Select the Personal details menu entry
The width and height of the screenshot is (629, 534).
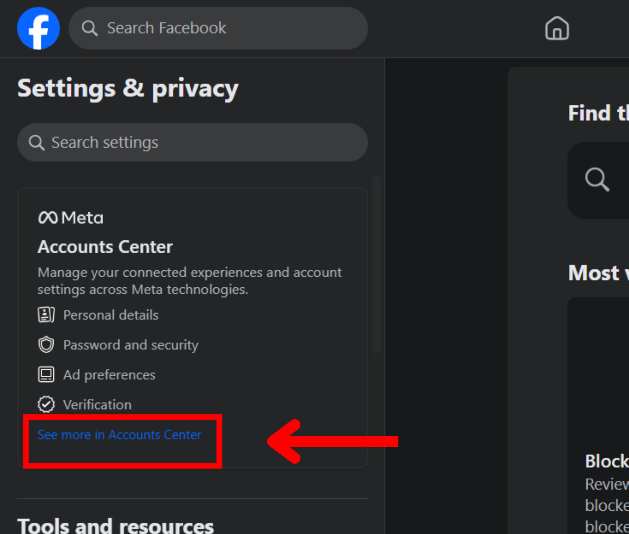pyautogui.click(x=111, y=314)
